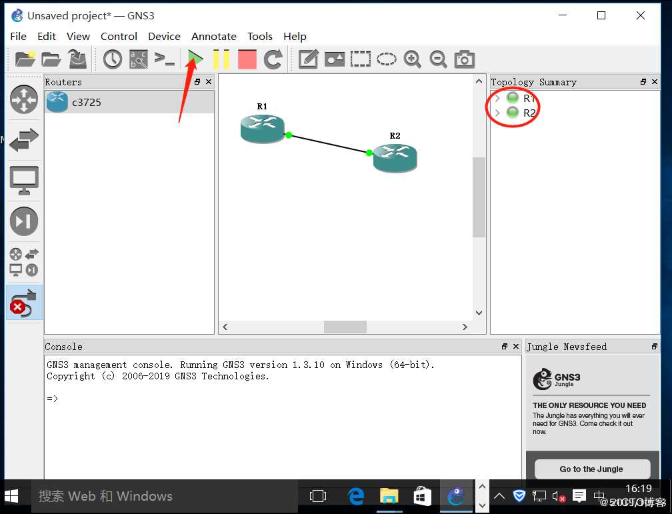672x514 pixels.
Task: Open the Annotate menu
Action: 214,37
